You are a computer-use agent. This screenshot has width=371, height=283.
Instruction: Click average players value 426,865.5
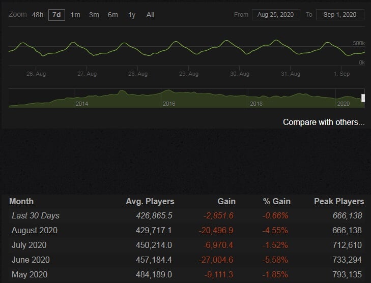[x=154, y=215]
